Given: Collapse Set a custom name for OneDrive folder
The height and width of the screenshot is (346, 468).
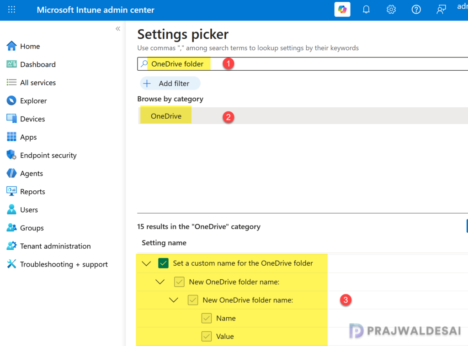Looking at the screenshot, I should click(146, 263).
